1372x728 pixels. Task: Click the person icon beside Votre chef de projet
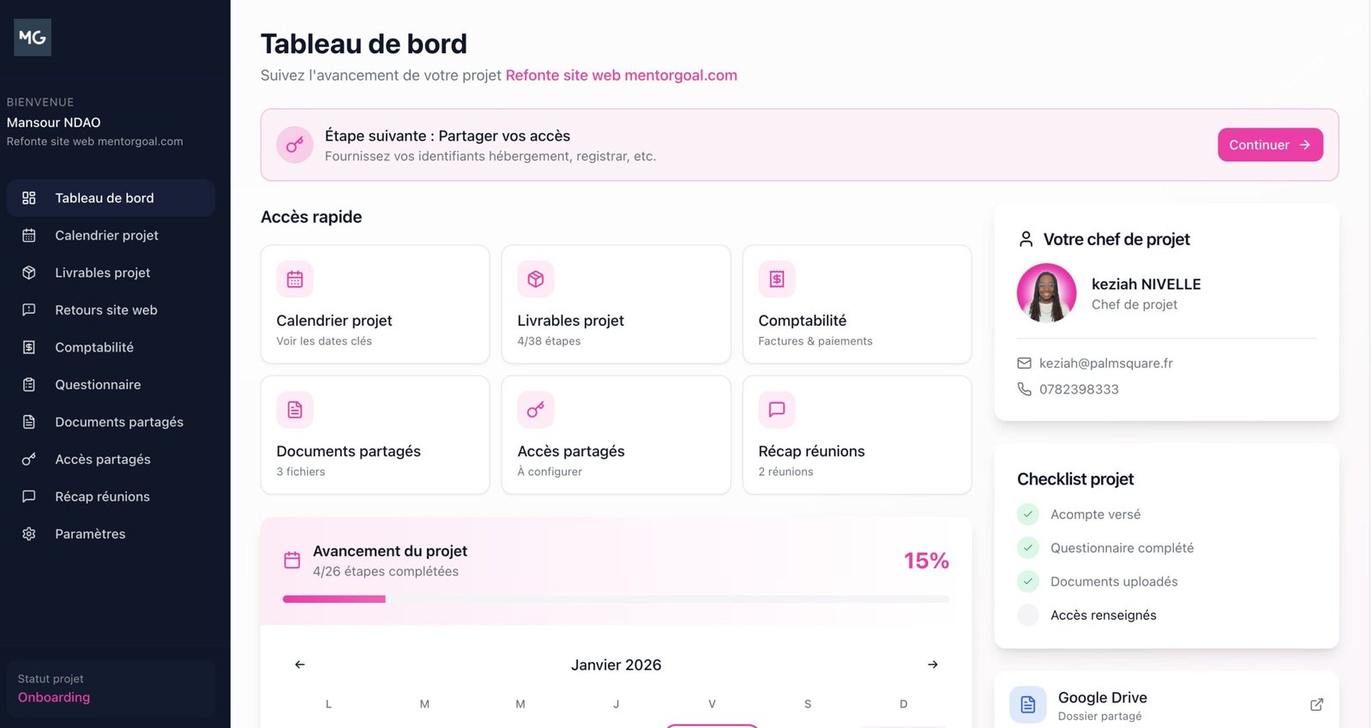tap(1026, 239)
